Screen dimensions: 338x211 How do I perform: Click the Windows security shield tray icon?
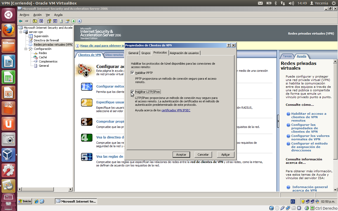[303, 202]
